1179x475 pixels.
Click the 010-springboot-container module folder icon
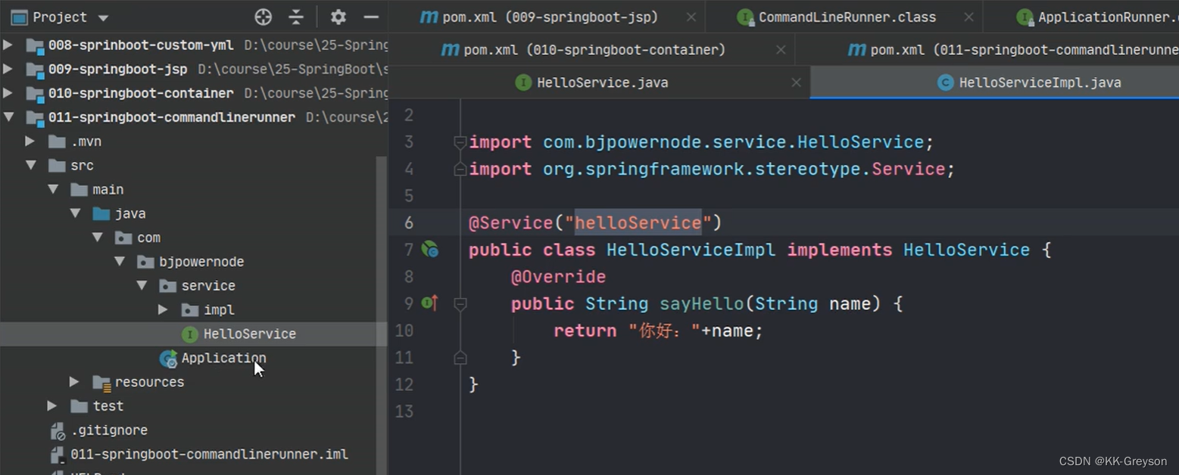(x=35, y=94)
